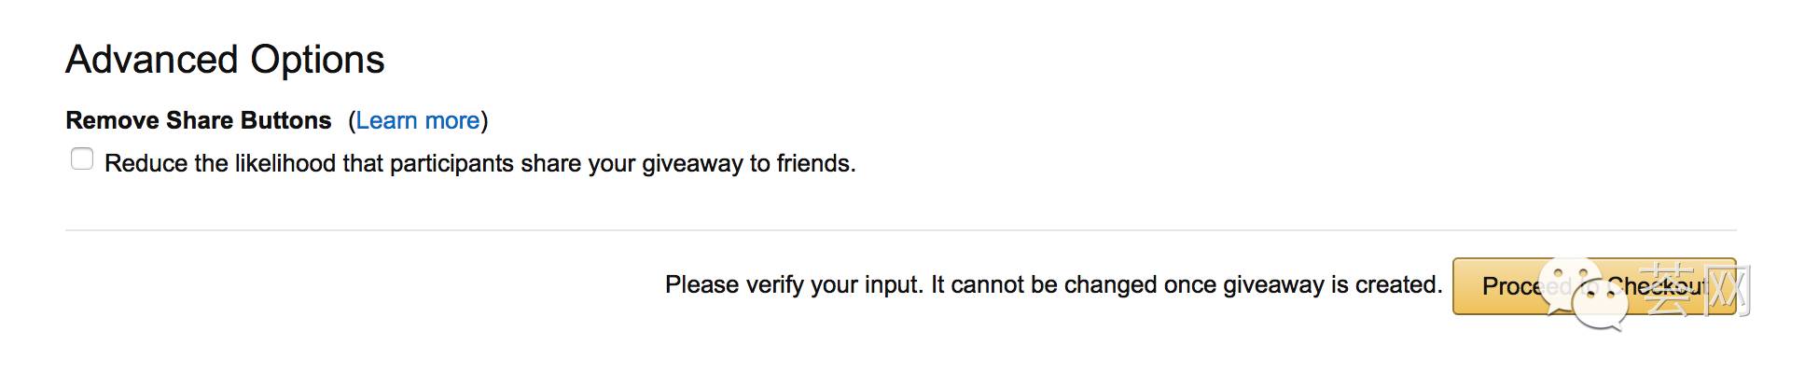Follow Learn more about removing share buttons
Image resolution: width=1819 pixels, height=386 pixels.
418,120
